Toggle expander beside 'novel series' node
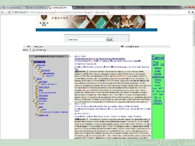The height and width of the screenshot is (146, 195). (37, 70)
